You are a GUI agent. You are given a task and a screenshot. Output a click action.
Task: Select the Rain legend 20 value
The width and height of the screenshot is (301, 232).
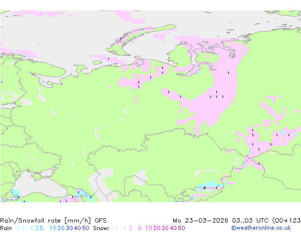click(61, 228)
